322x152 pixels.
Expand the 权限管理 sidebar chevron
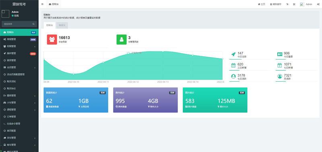[x=35, y=47]
